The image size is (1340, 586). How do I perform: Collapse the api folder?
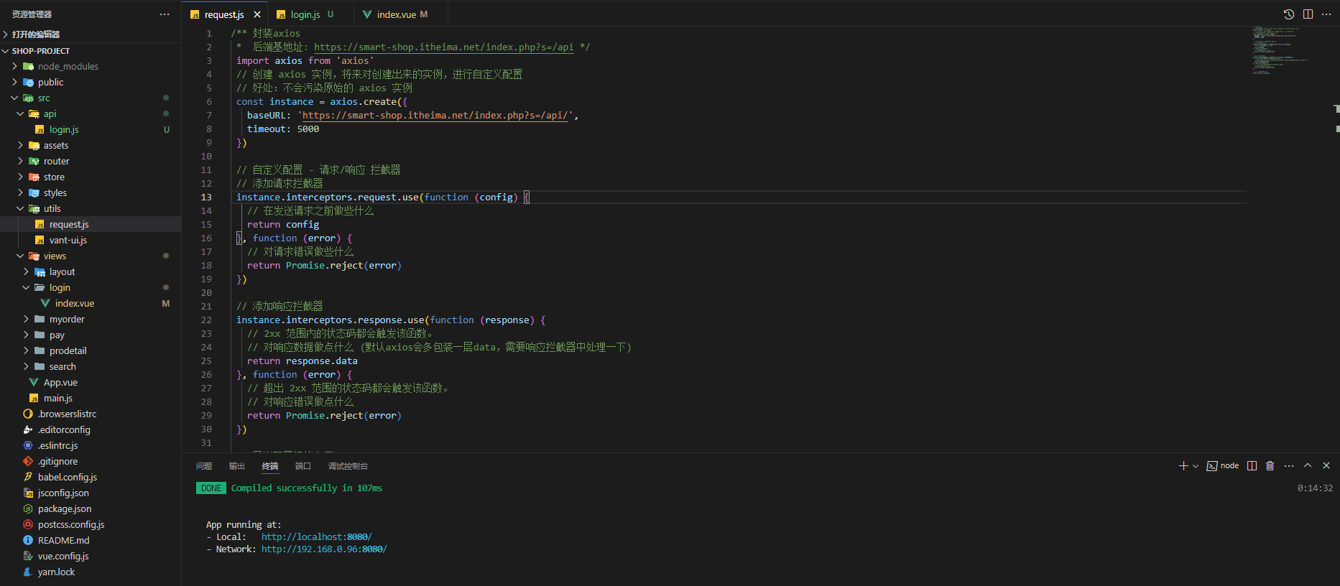[x=91, y=113]
